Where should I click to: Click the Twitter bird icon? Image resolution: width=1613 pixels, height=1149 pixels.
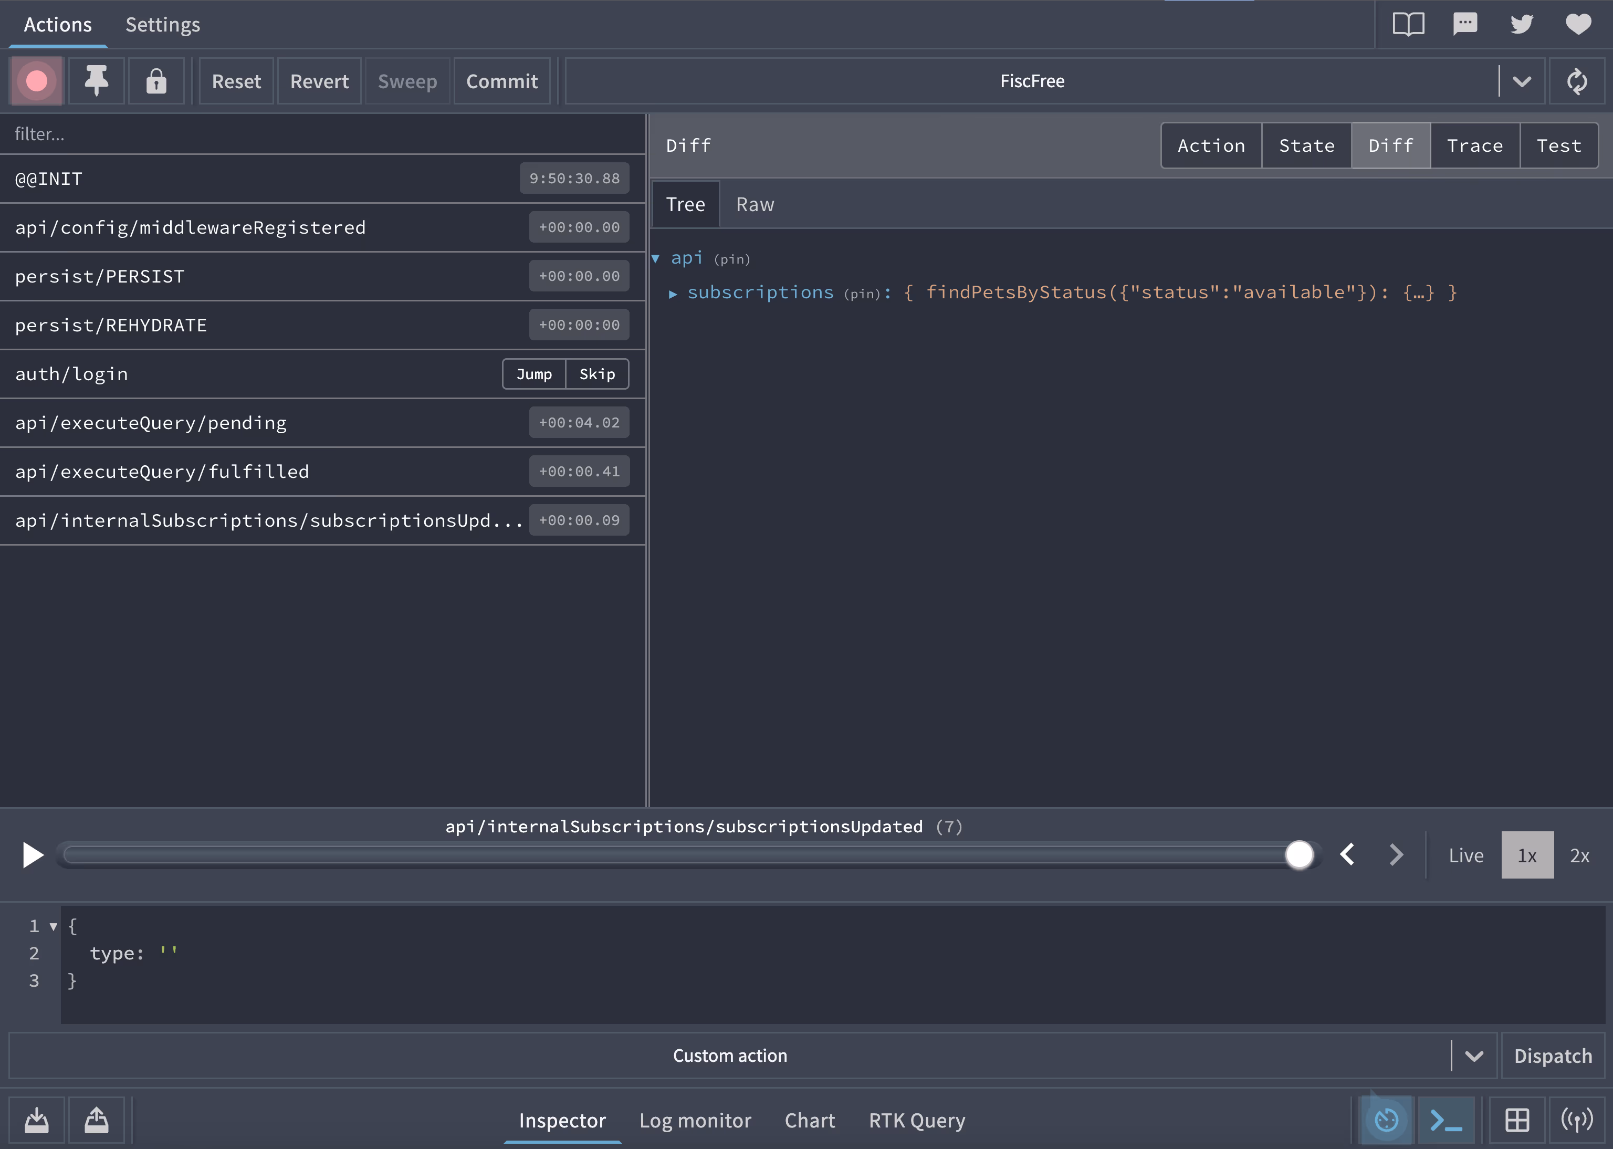pyautogui.click(x=1522, y=24)
